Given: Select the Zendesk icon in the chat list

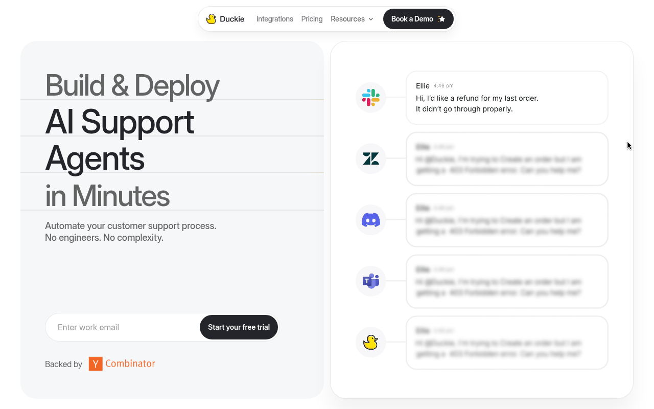Looking at the screenshot, I should click(x=370, y=158).
